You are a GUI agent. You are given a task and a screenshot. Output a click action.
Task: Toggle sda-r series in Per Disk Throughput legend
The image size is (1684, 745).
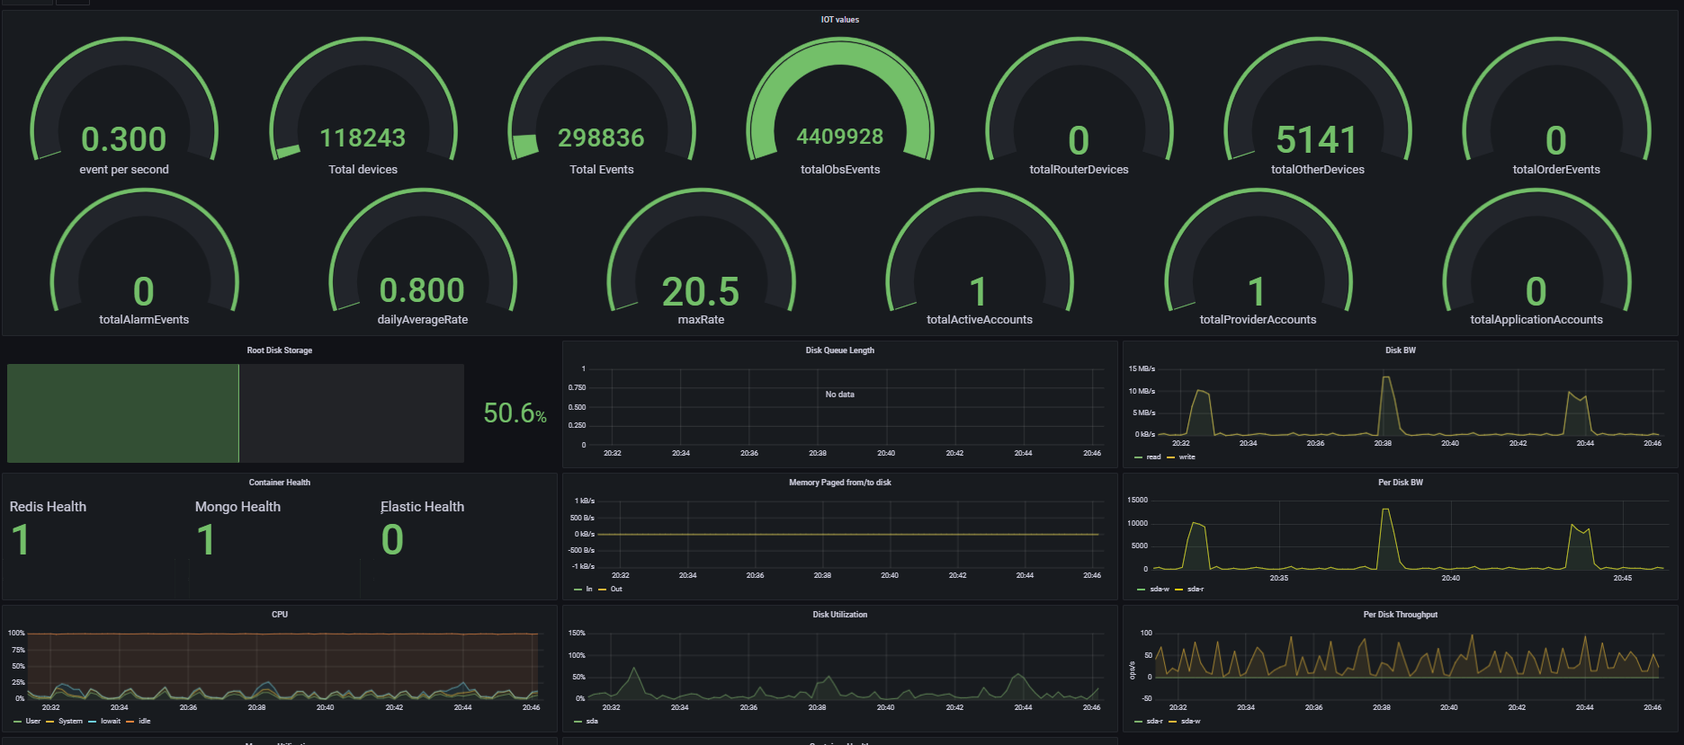1154,722
